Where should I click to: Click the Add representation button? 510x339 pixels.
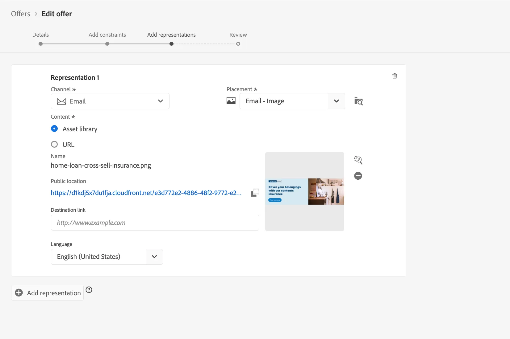coord(48,293)
